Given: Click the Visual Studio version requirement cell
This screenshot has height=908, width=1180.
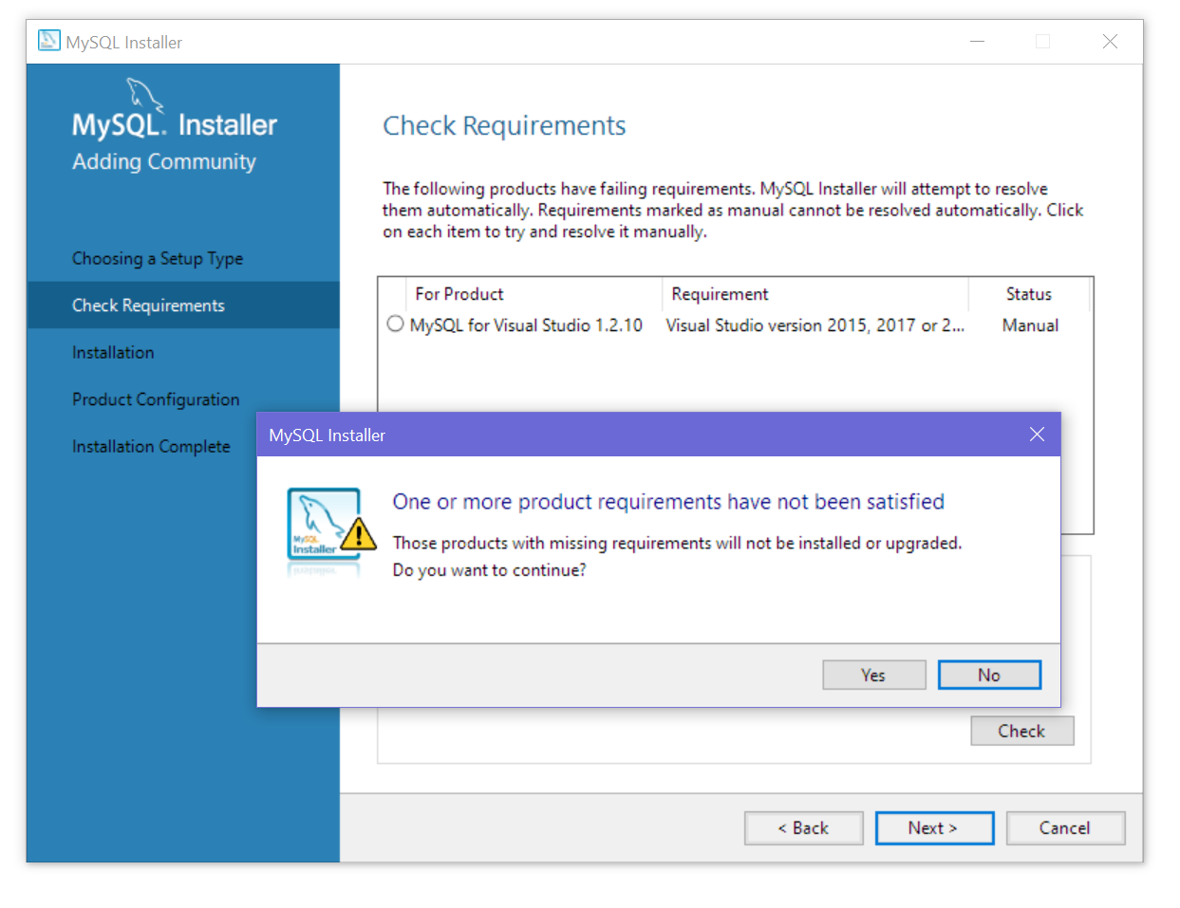Looking at the screenshot, I should (815, 324).
